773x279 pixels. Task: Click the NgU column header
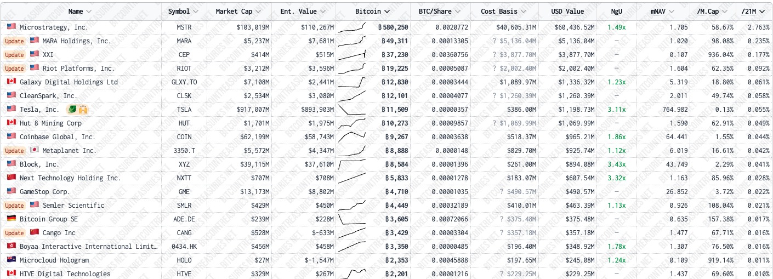616,11
